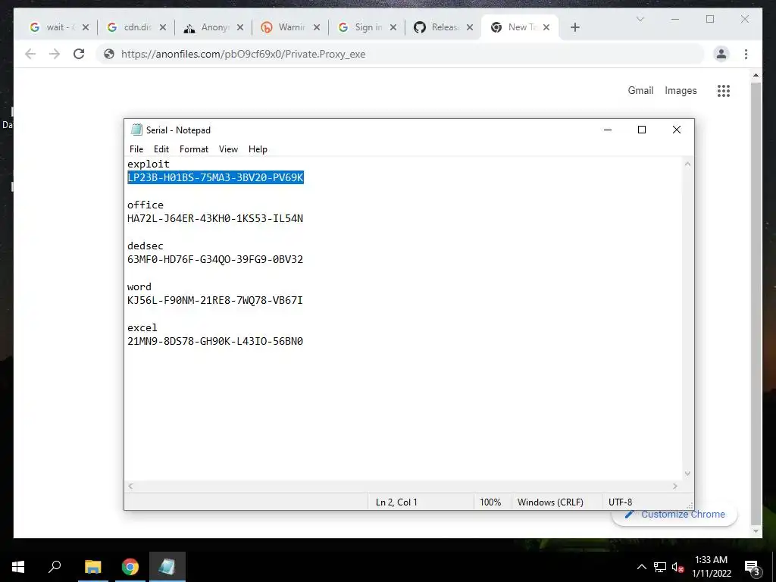This screenshot has height=582, width=776.
Task: Click Notepad's horizontal scroll right arrow
Action: click(675, 487)
